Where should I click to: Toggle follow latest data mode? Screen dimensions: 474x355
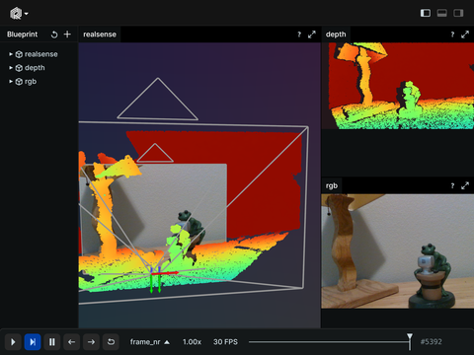[33, 342]
